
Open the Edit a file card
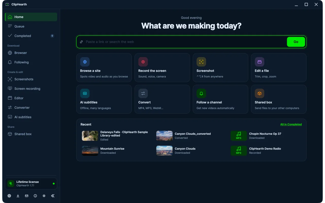[279, 67]
